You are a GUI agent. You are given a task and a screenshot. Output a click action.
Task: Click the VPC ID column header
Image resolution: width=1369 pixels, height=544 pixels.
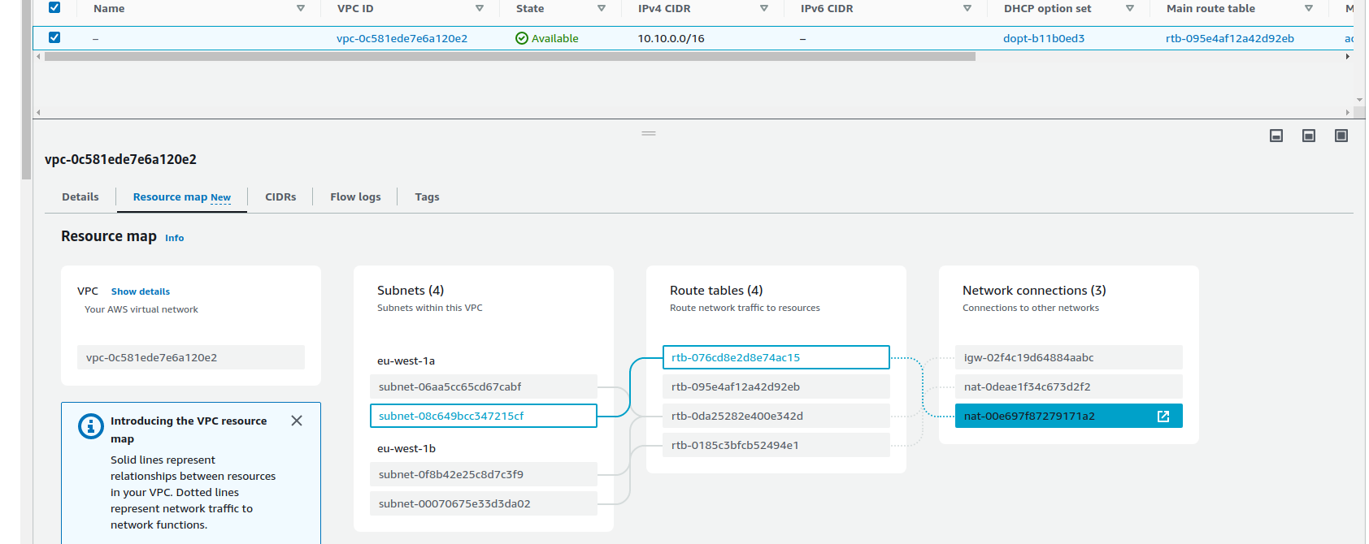(355, 8)
